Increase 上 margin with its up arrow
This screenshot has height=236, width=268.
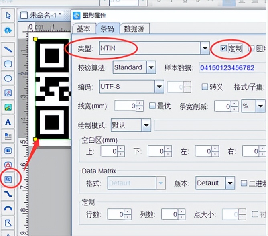(x=121, y=148)
